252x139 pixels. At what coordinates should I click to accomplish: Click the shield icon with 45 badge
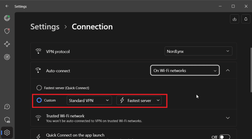click(7, 120)
